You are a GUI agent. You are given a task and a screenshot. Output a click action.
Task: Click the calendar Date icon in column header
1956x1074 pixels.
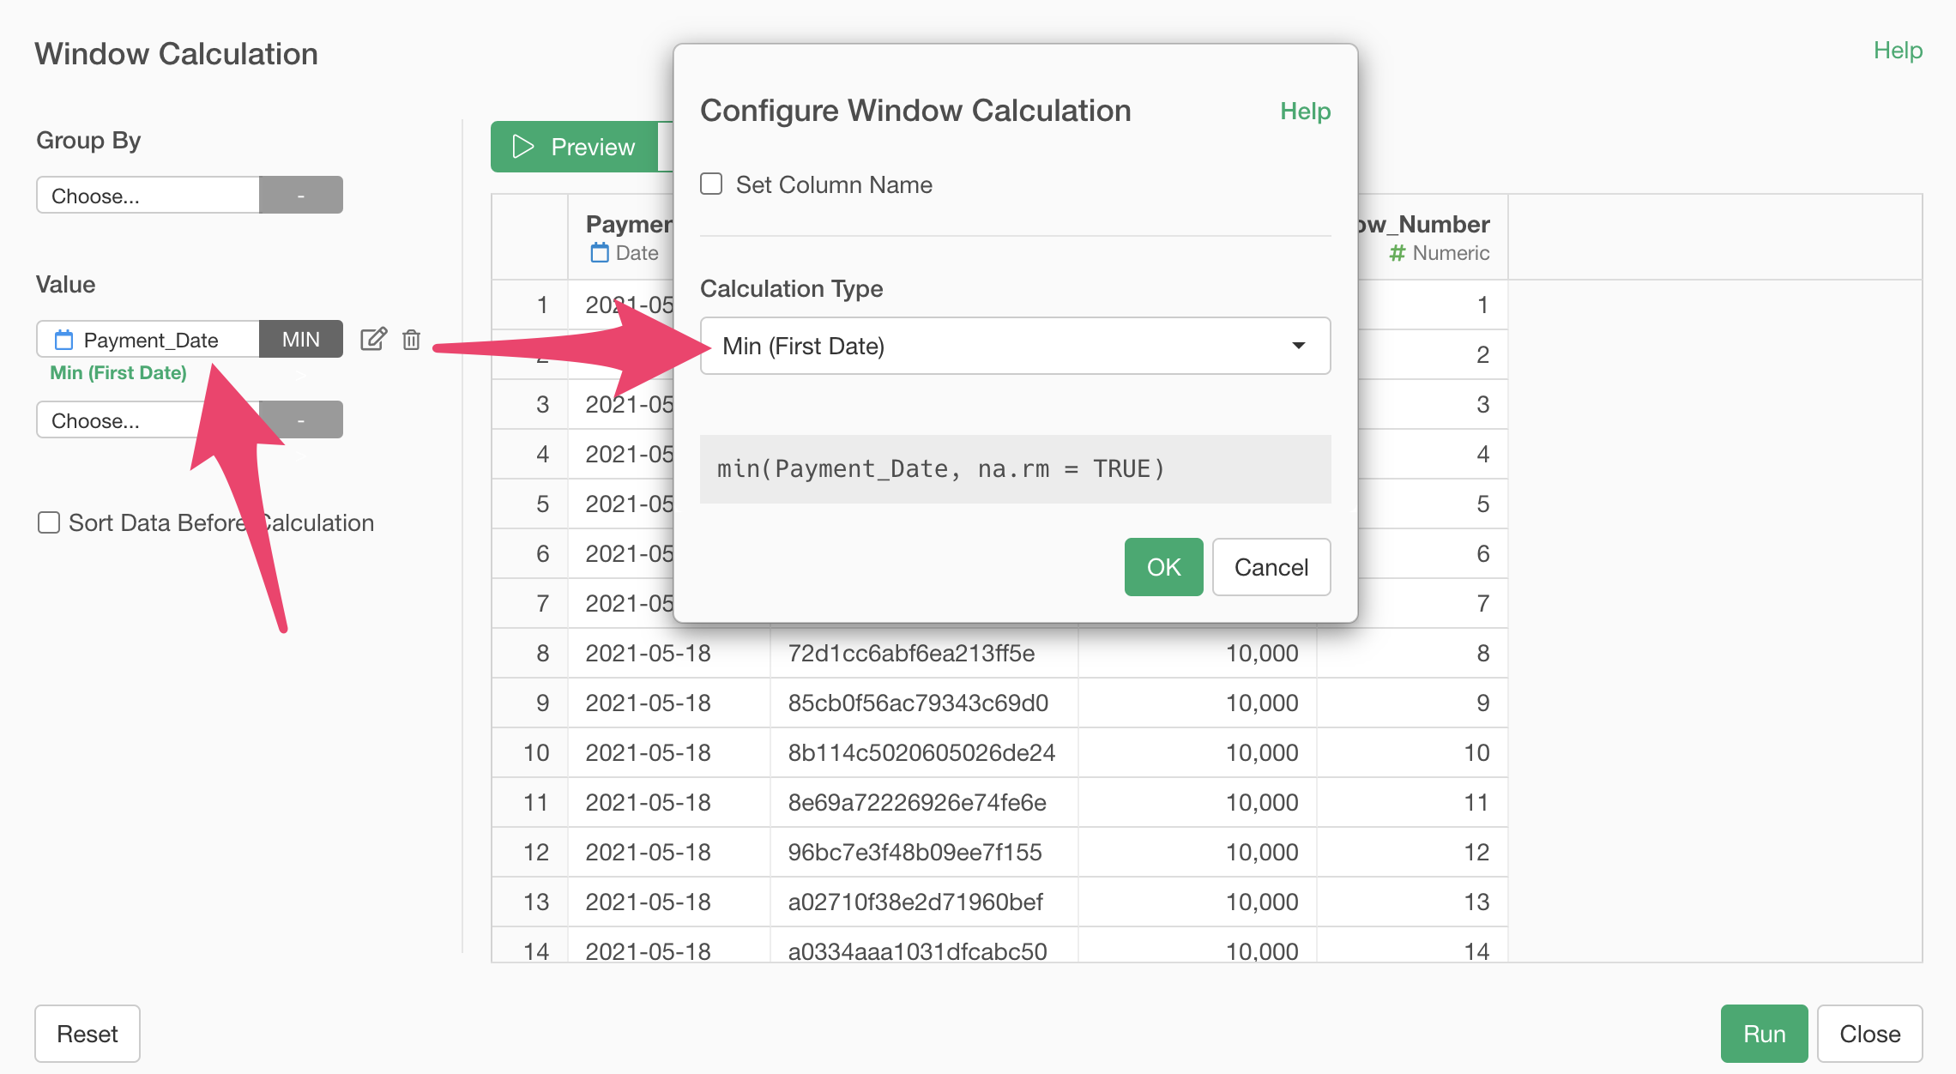pos(600,253)
